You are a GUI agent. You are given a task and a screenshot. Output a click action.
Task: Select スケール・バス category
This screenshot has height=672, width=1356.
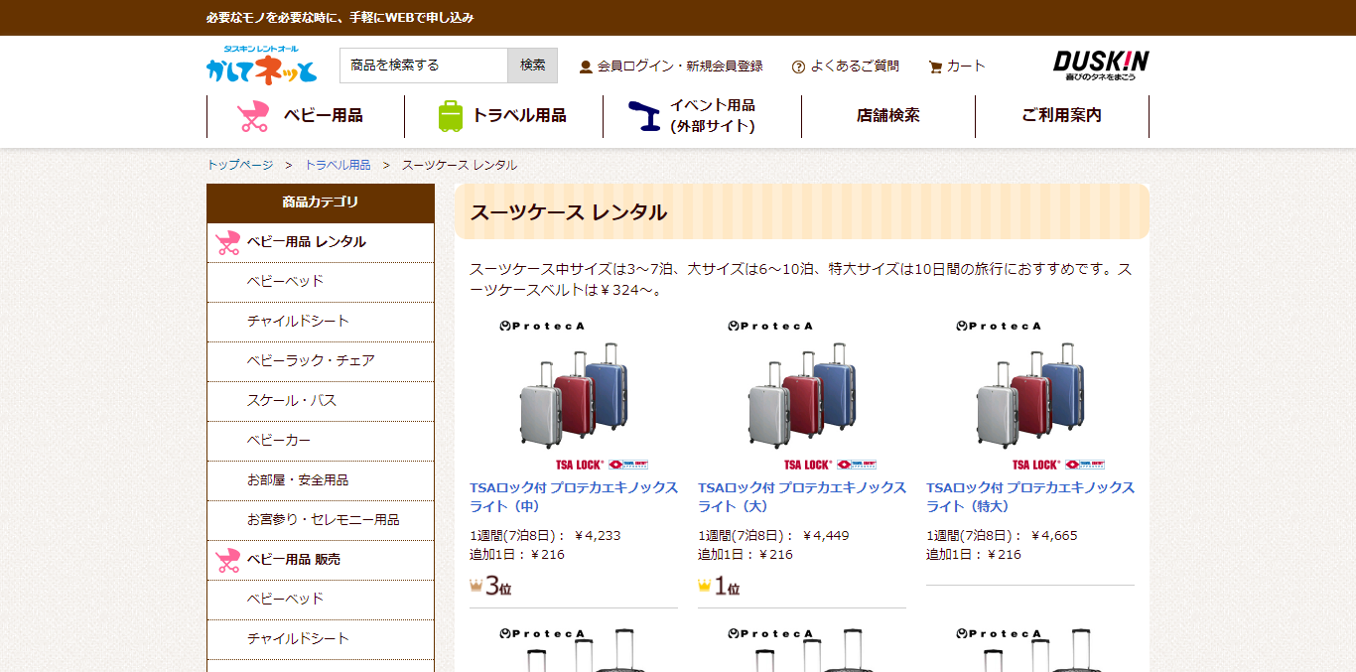pyautogui.click(x=321, y=401)
